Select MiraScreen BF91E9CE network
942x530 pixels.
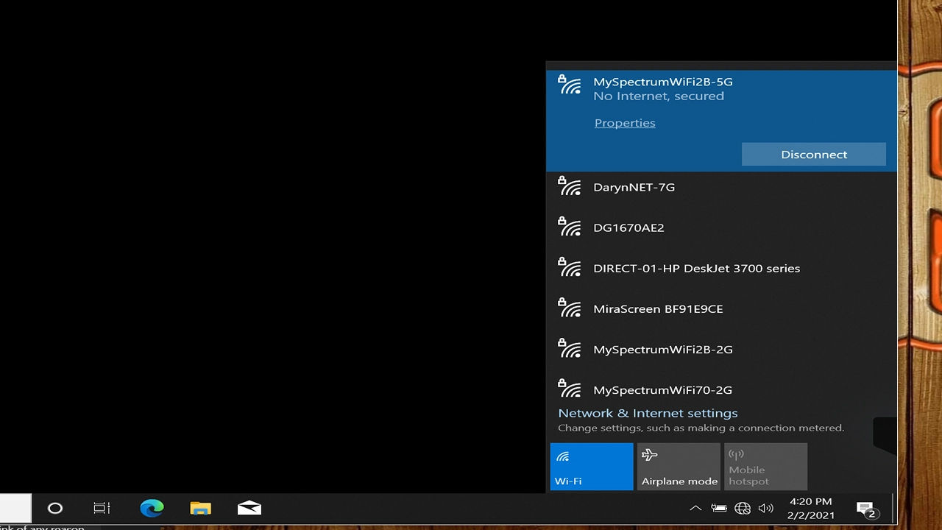click(658, 308)
